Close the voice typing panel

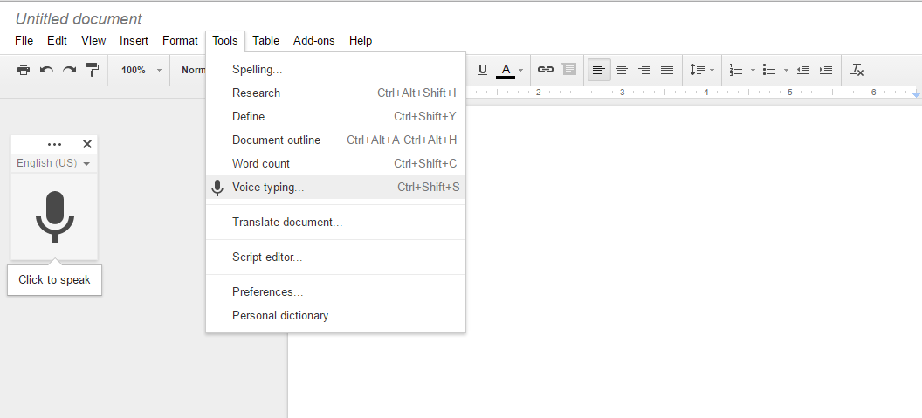tap(87, 144)
